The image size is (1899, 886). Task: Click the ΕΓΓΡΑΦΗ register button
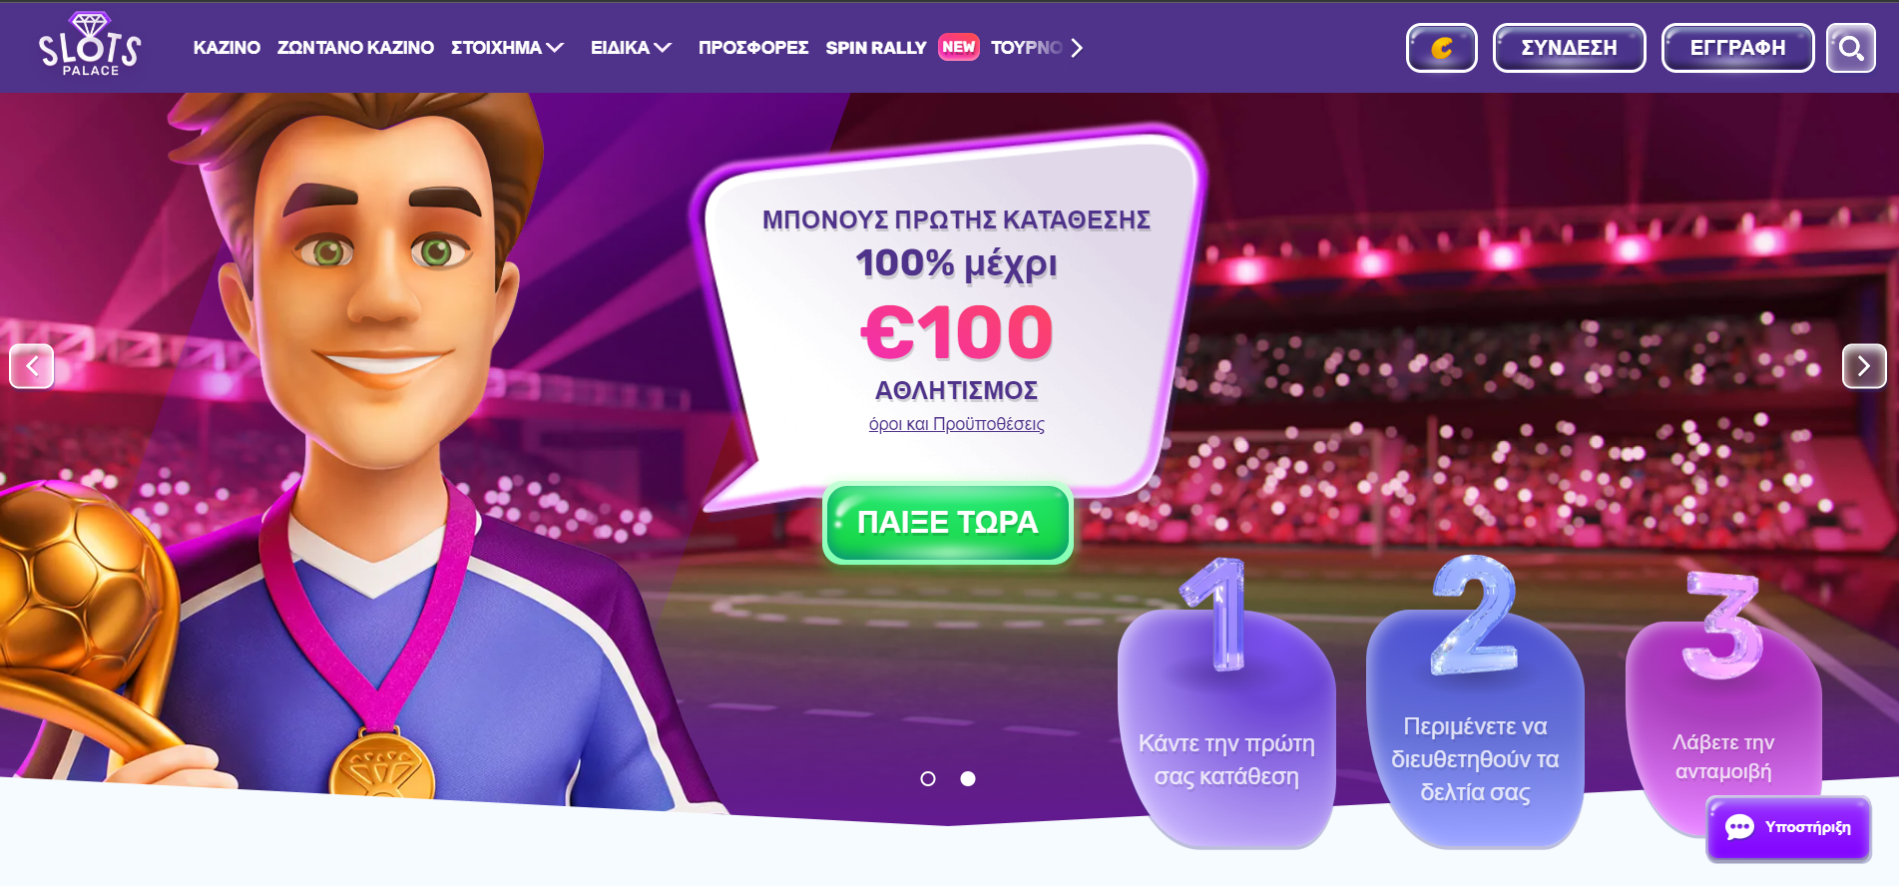(1738, 48)
